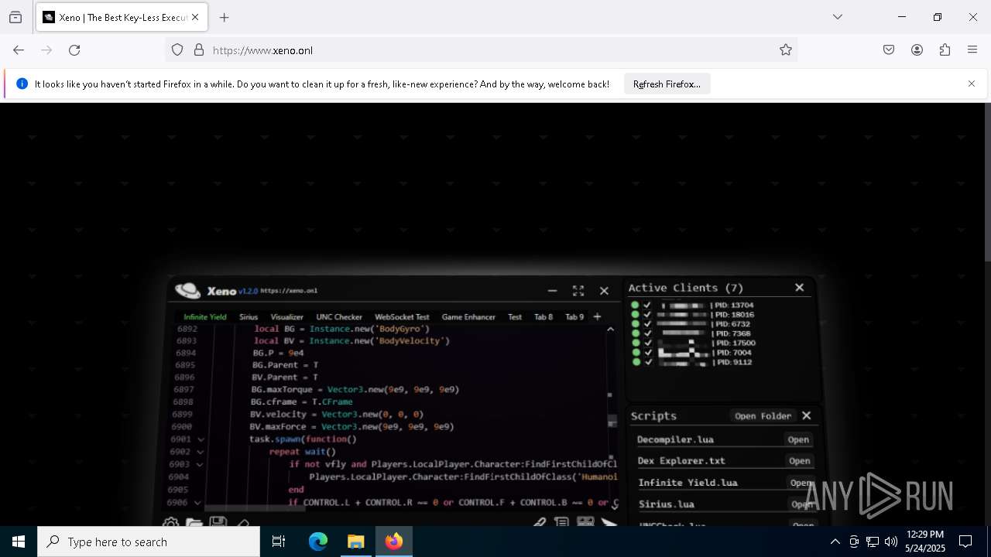Screen dimensions: 991x557
Task: Select the UNC Checker tab
Action: pos(339,317)
